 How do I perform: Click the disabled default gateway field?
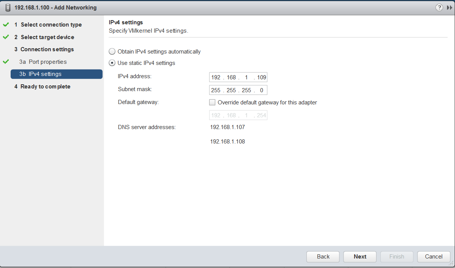coord(238,115)
